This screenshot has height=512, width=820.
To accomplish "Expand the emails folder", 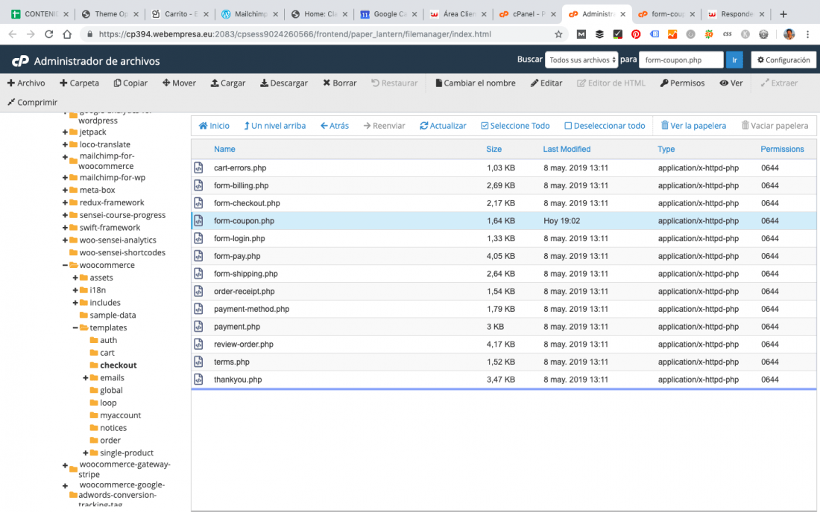I will [x=85, y=378].
